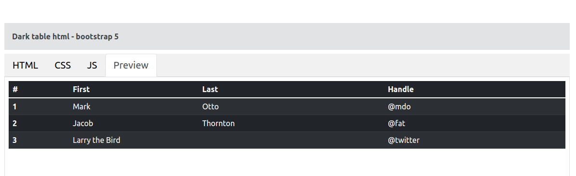Click the '@twitter' handle cell
Viewport: 576px width, 176px height.
(474, 140)
